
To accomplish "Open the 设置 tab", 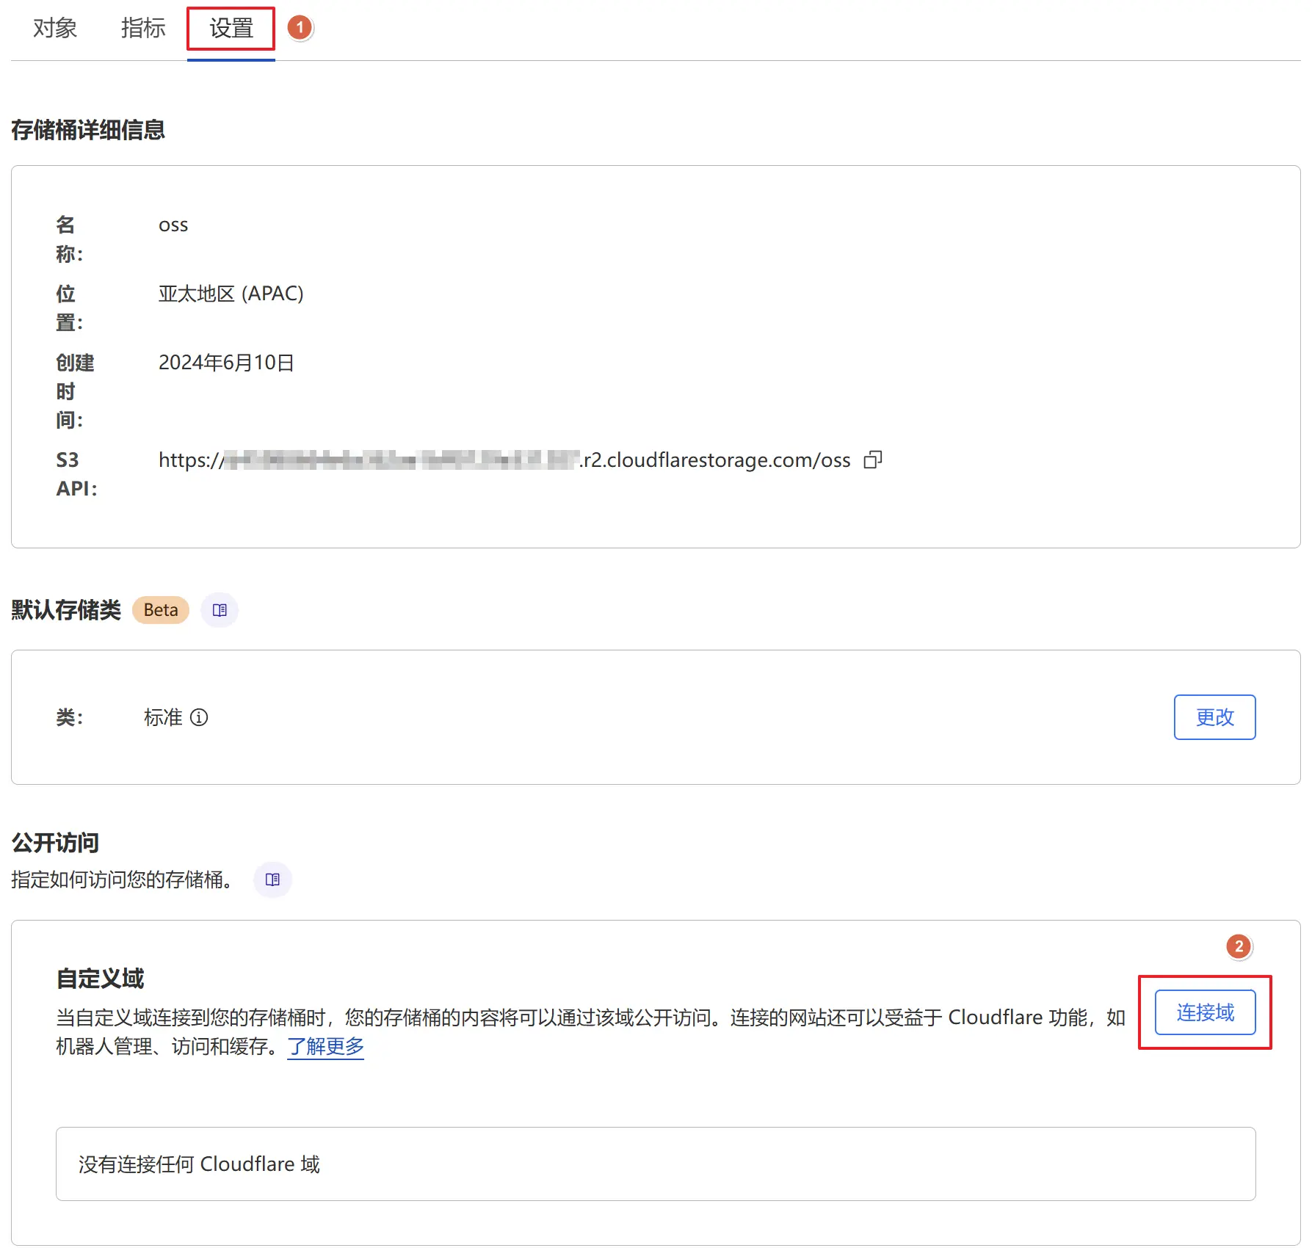I will [231, 29].
